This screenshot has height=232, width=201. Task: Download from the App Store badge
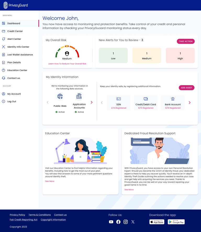coord(157,222)
